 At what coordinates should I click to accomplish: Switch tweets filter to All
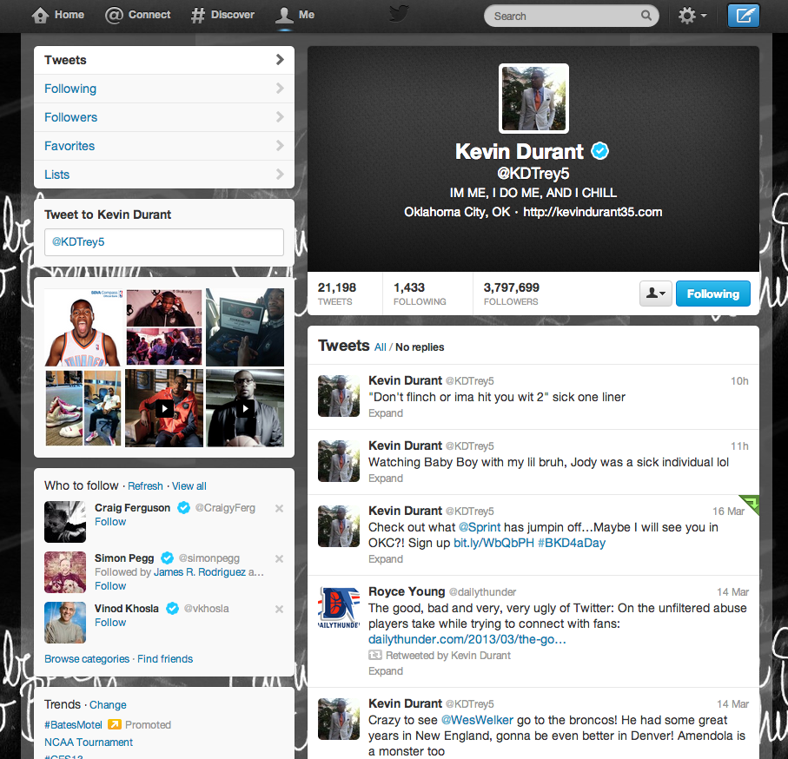tap(380, 347)
